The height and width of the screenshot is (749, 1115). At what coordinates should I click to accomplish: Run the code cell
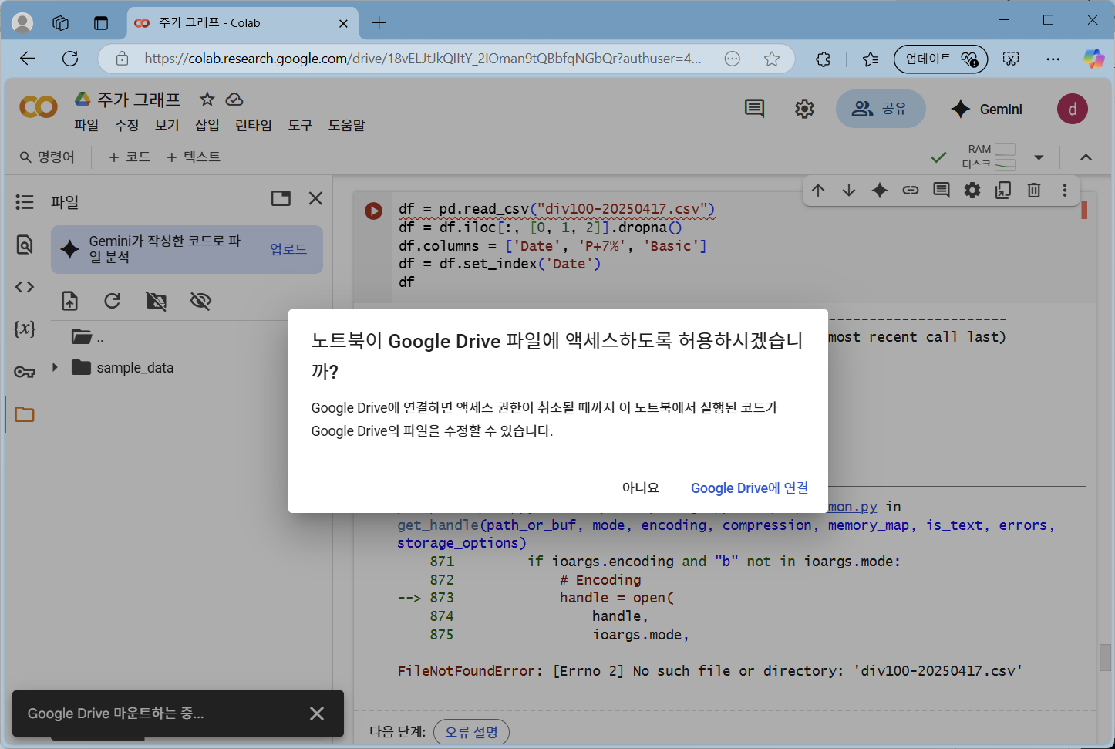tap(373, 211)
